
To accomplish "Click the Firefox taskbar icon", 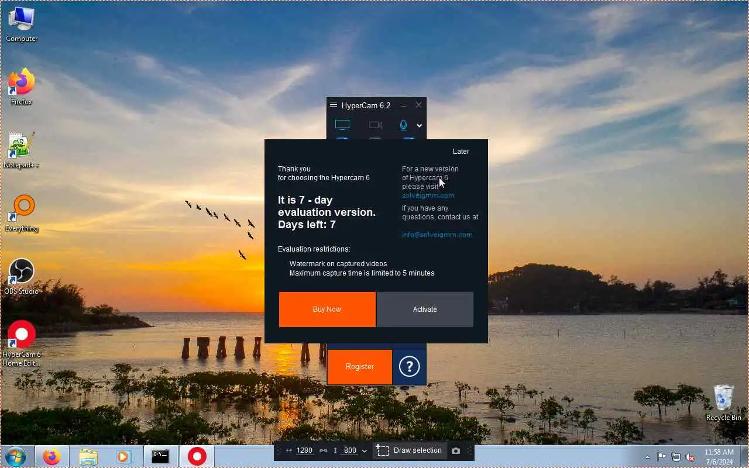I will click(x=51, y=456).
